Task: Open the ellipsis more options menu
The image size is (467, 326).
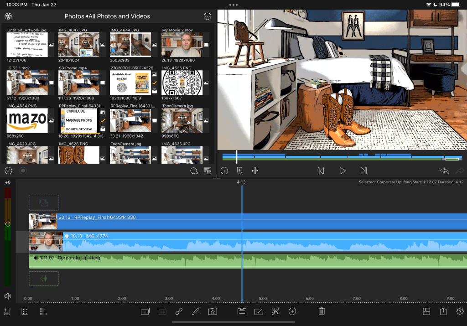Action: (208, 16)
